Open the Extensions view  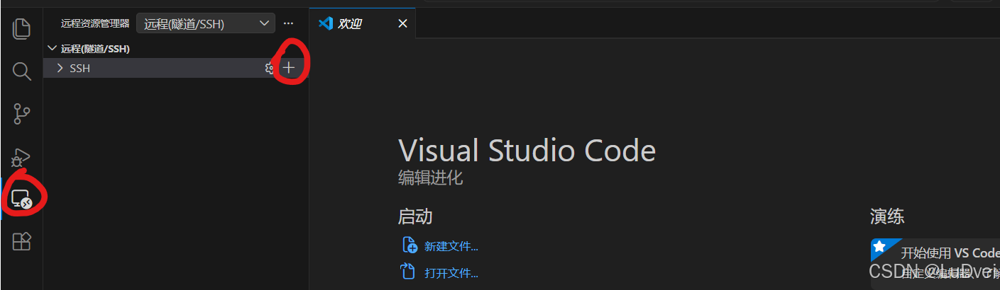pos(22,241)
